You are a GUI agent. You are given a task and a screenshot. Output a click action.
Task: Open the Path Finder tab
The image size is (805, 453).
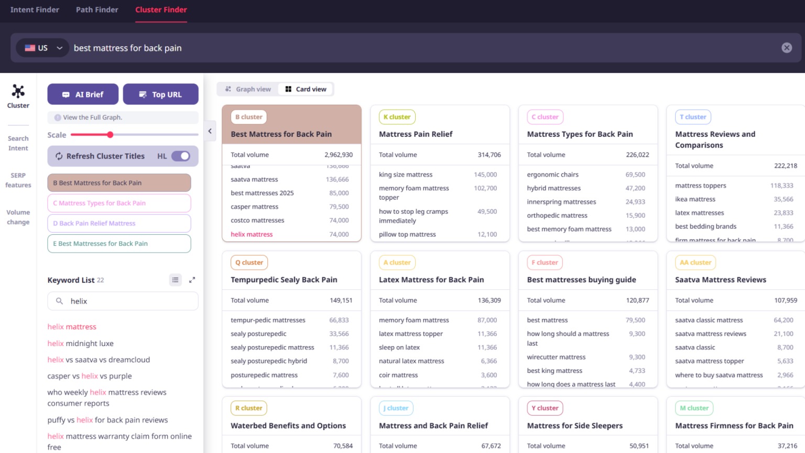pos(96,9)
